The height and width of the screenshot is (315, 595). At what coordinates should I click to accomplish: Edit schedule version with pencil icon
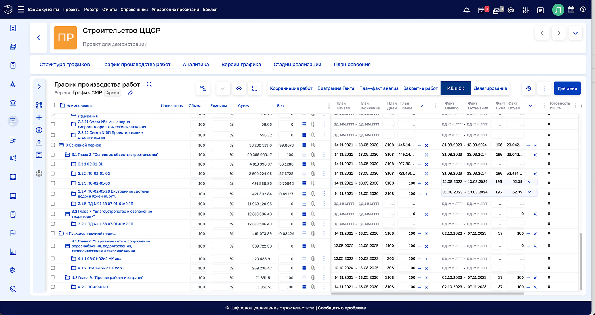pyautogui.click(x=130, y=93)
